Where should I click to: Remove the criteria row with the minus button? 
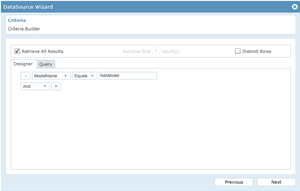coord(26,76)
